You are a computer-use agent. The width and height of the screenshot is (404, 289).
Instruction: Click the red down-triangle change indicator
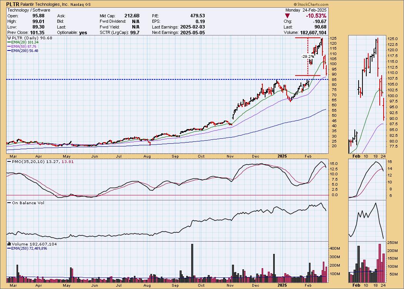coord(287,16)
